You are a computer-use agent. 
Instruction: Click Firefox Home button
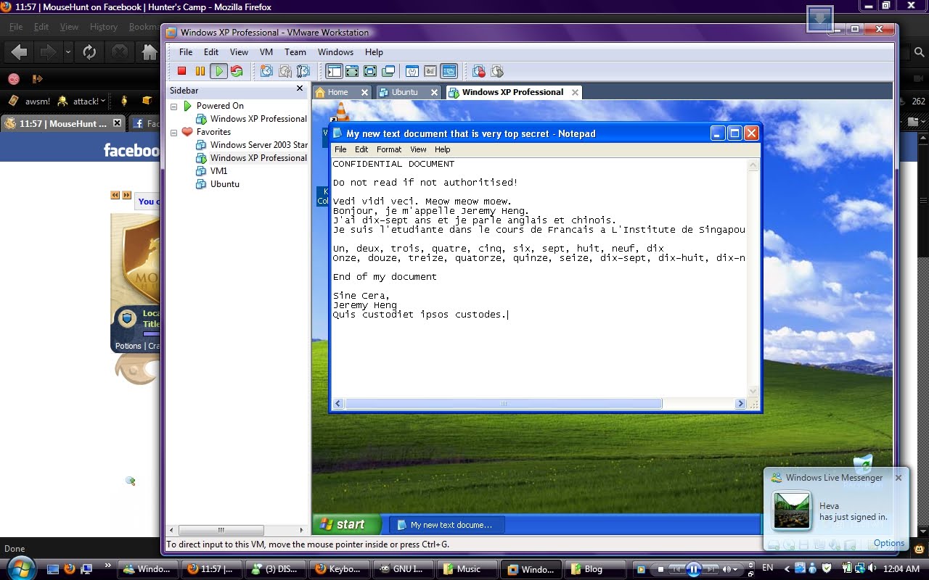149,52
